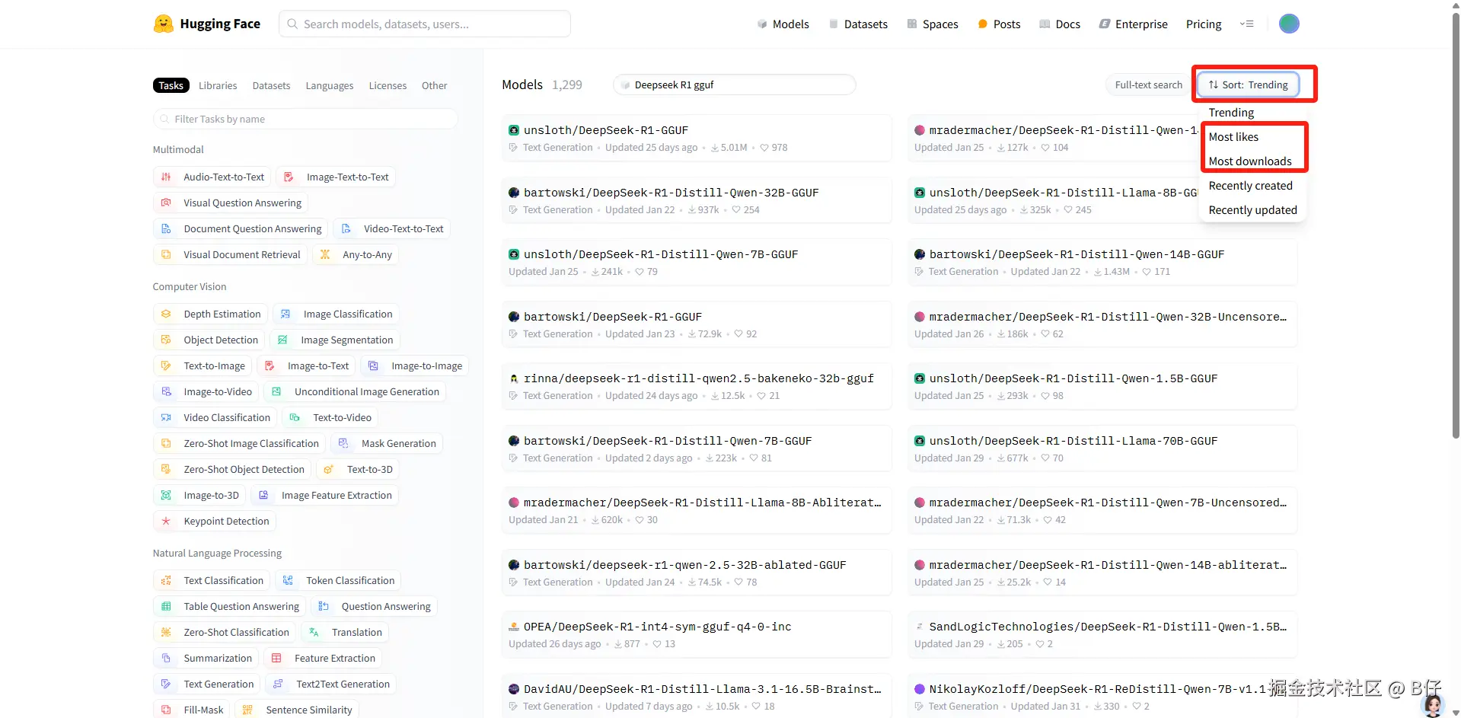Click the Deepseek R1 gguf model filter field
This screenshot has width=1461, height=718.
[734, 85]
